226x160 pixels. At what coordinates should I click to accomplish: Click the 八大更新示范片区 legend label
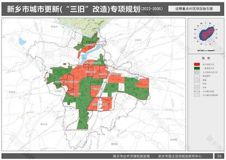210,72
